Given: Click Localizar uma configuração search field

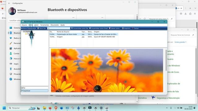Looking at the screenshot, I should pyautogui.click(x=15, y=20).
